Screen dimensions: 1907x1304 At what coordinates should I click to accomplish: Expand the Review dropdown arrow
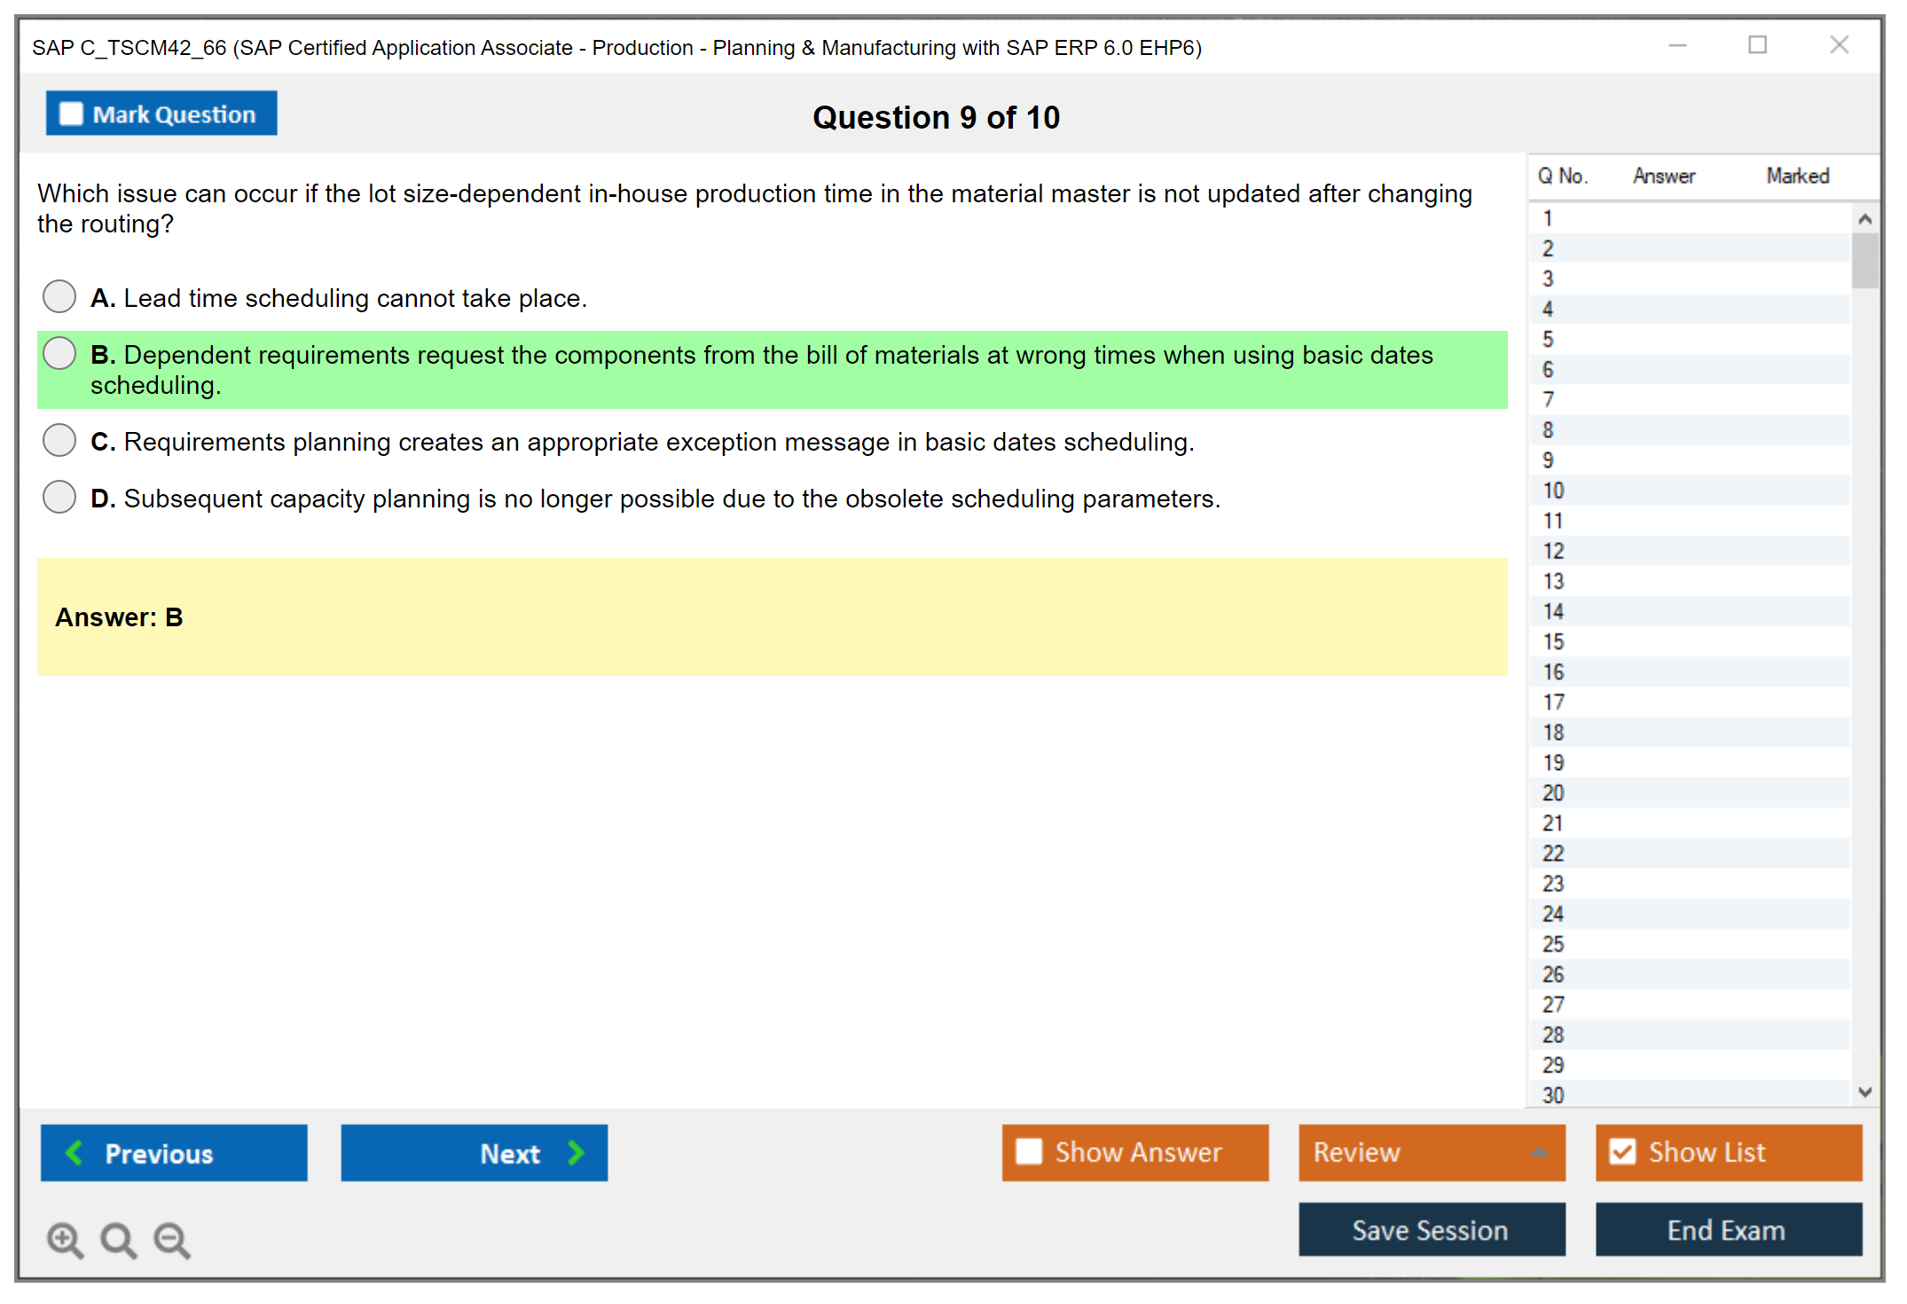1539,1152
